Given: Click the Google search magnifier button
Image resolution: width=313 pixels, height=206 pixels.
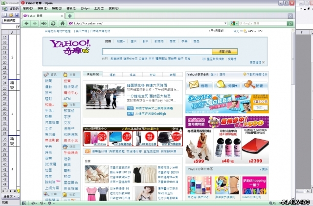Looking at the screenshot, I should (290, 23).
